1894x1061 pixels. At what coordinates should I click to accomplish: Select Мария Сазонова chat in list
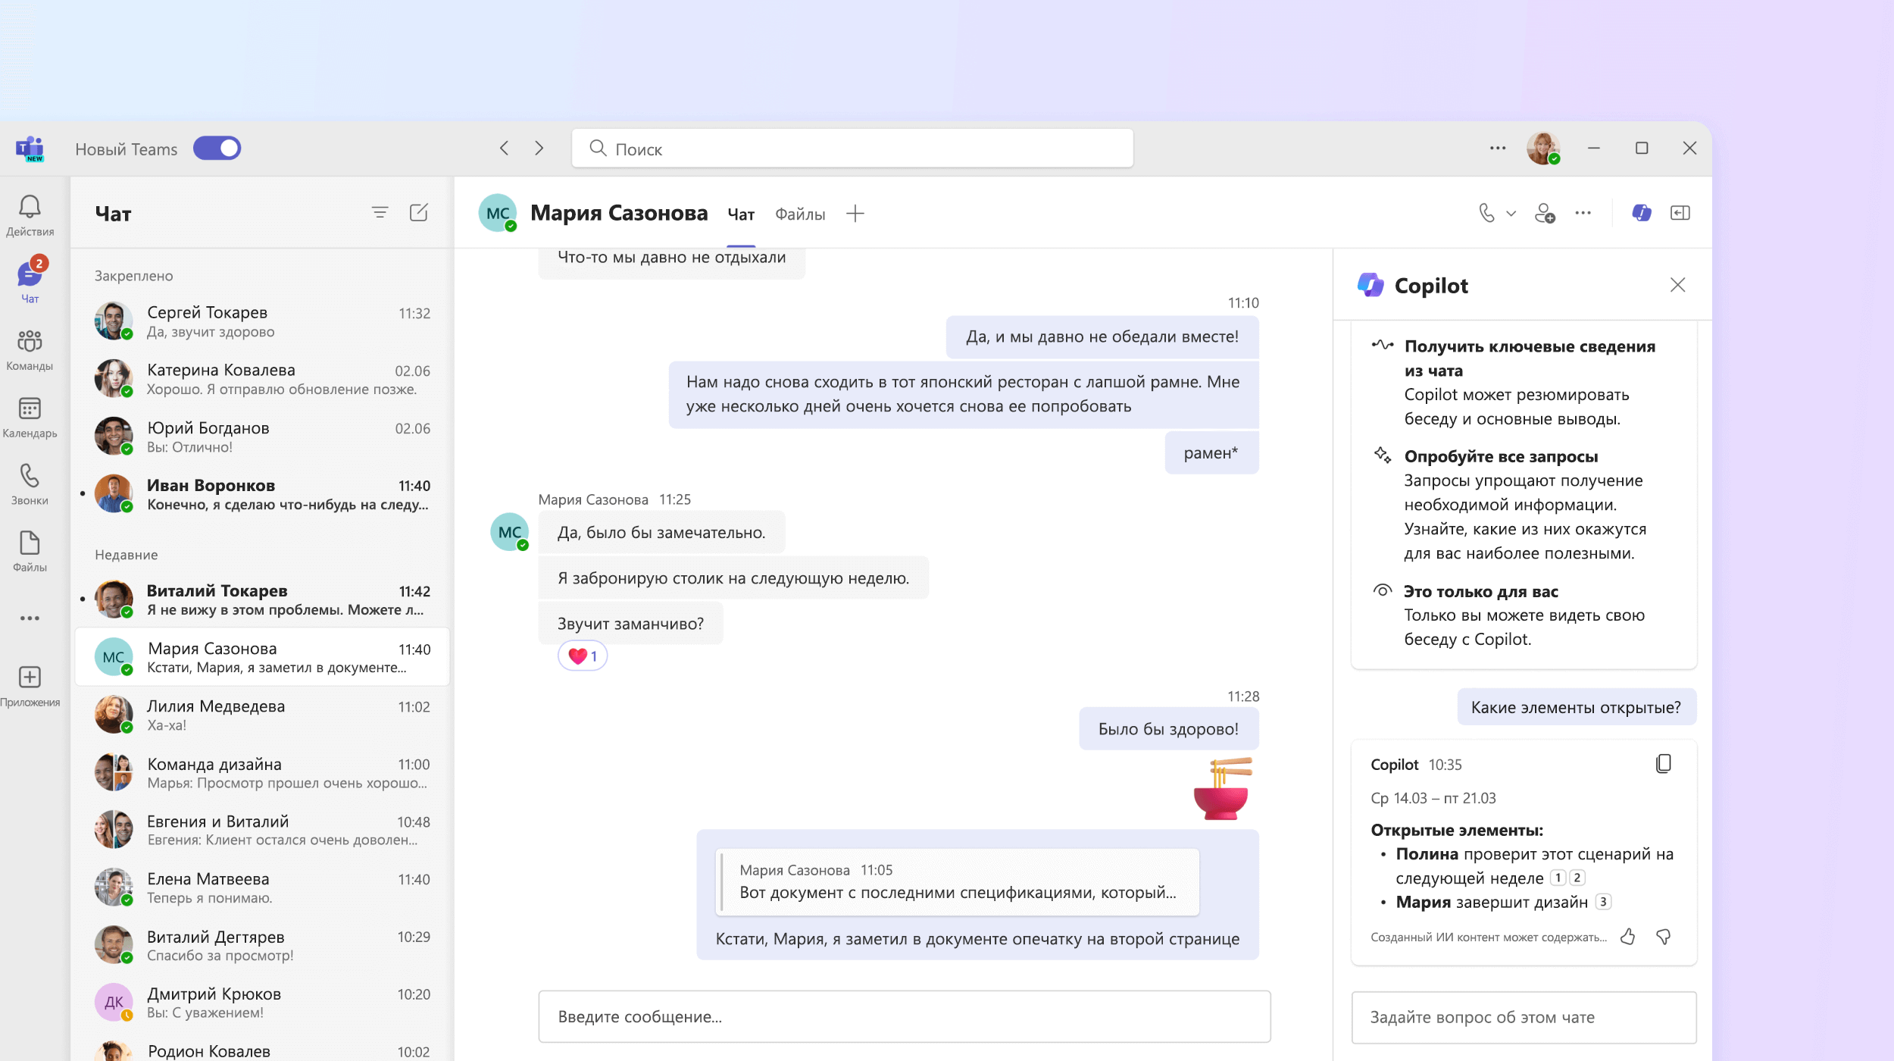pyautogui.click(x=262, y=657)
